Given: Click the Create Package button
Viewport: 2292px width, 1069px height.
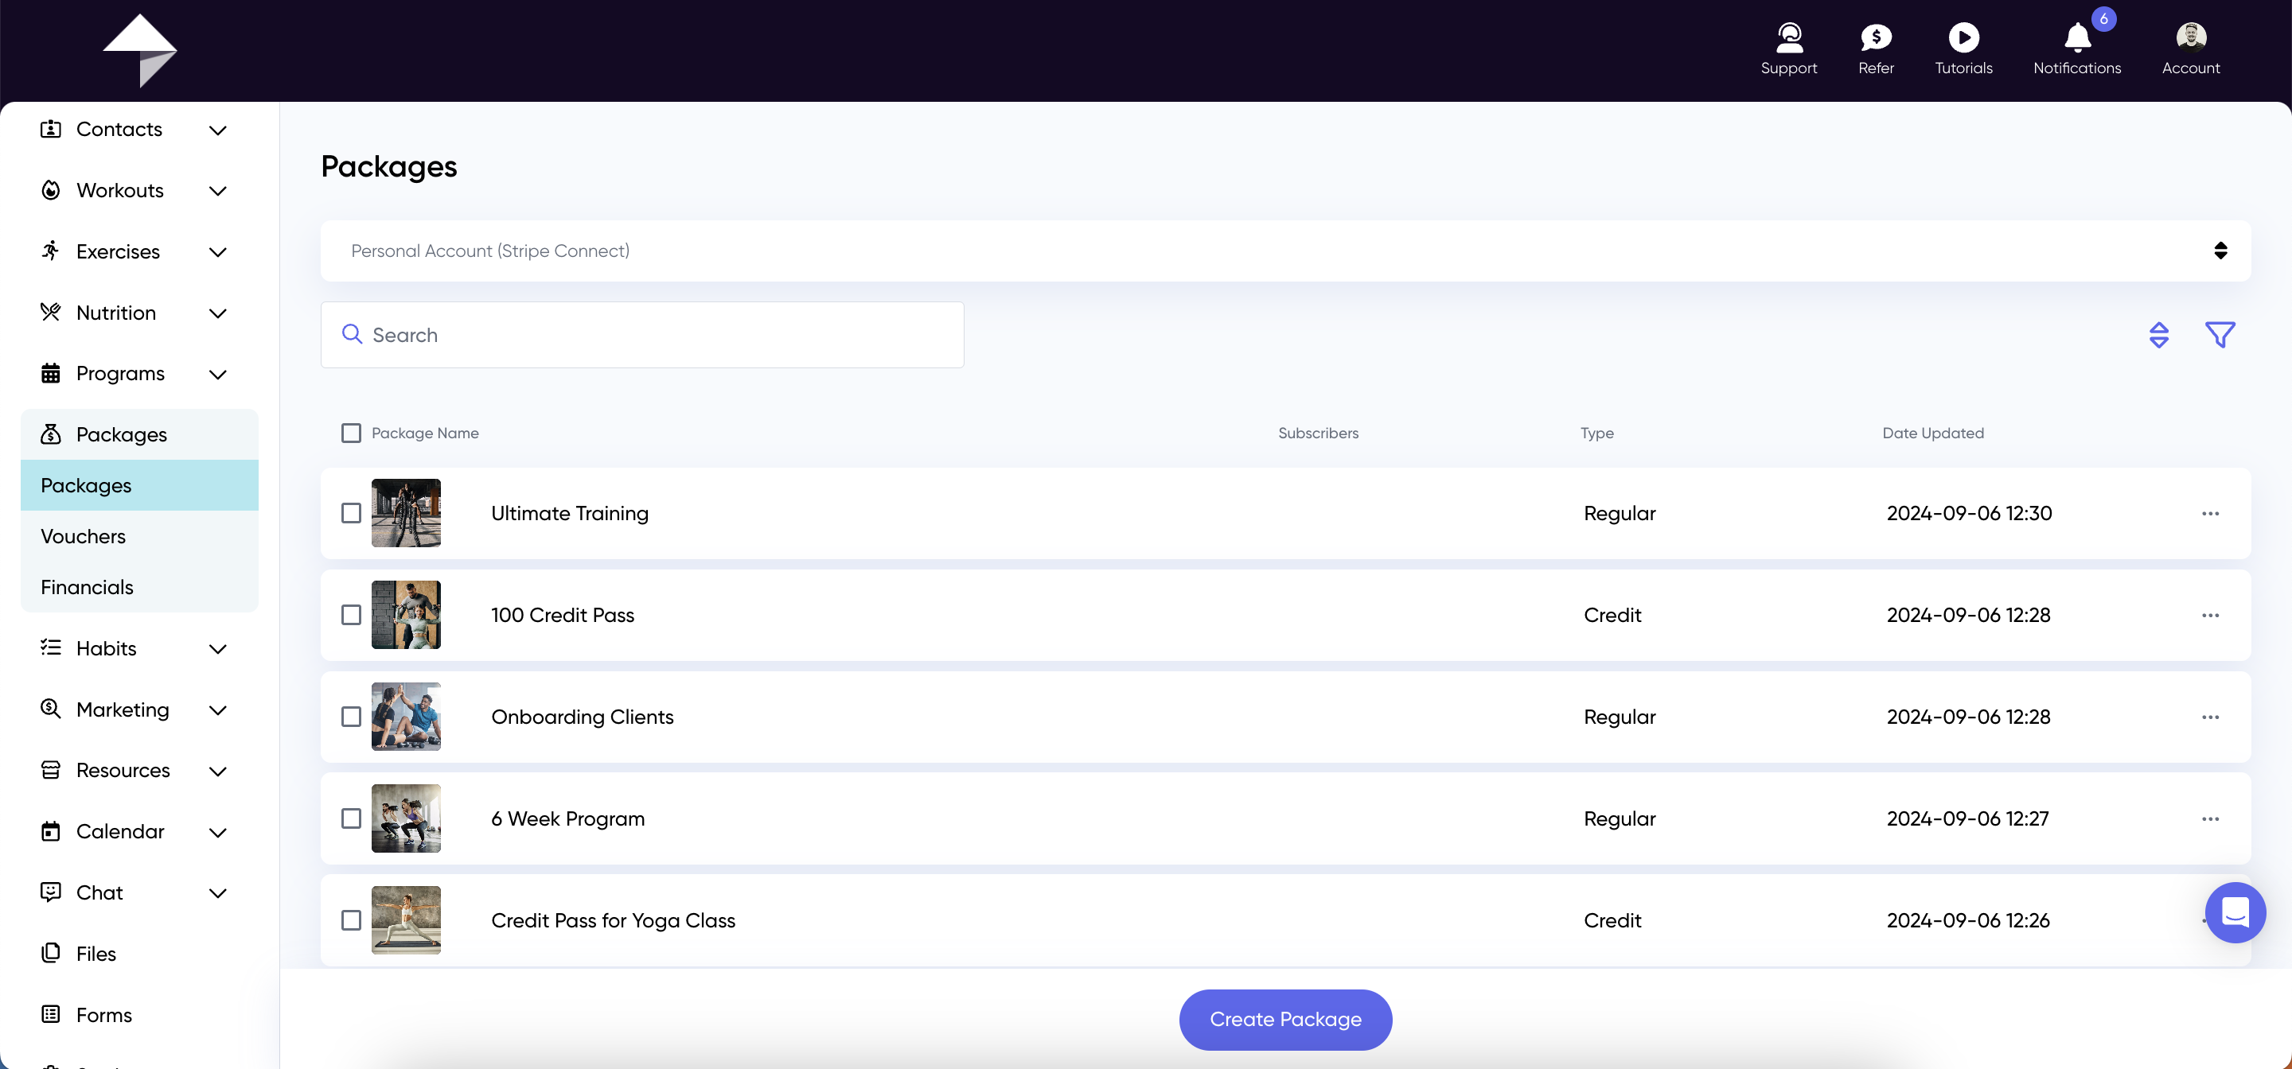Looking at the screenshot, I should [1284, 1019].
